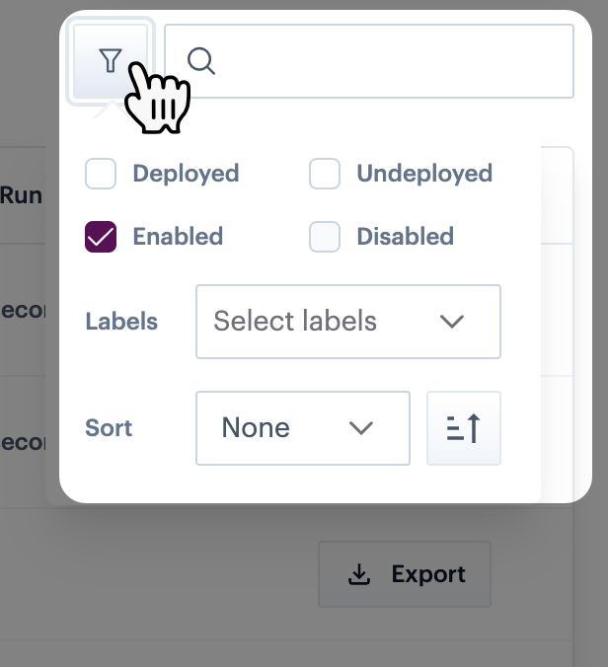Tick the Disabled checkbox
Viewport: 608px width, 667px height.
click(325, 237)
